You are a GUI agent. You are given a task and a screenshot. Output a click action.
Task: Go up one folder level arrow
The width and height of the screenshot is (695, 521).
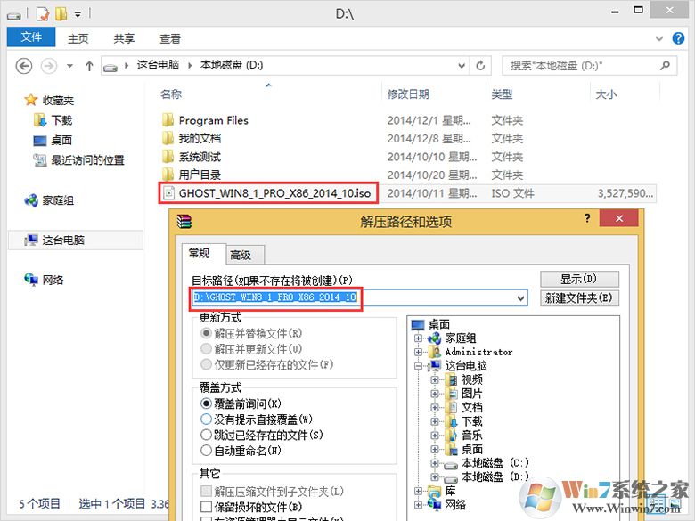point(89,66)
